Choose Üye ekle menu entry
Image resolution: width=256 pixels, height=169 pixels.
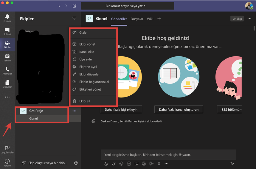[93, 59]
